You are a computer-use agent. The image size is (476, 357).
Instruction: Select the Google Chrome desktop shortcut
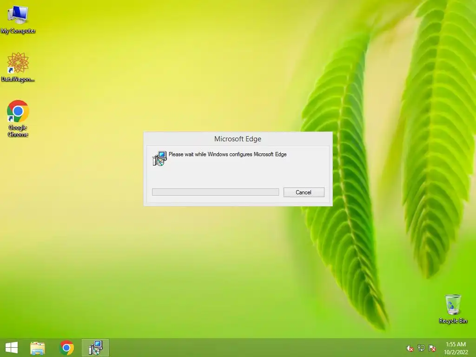click(18, 119)
